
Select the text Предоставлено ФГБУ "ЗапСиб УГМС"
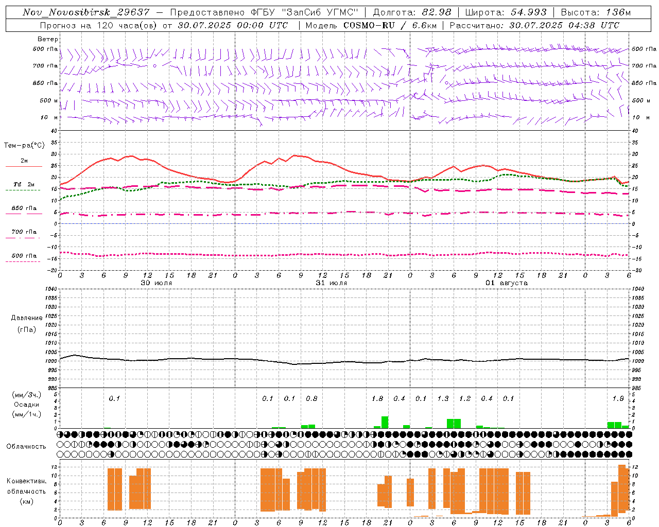click(x=264, y=12)
